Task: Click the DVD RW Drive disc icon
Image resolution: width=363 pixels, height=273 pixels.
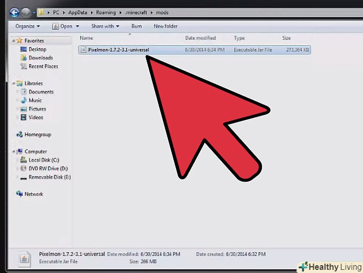Action: pyautogui.click(x=24, y=169)
